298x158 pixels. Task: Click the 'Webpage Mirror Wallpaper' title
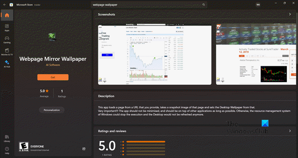(53, 59)
